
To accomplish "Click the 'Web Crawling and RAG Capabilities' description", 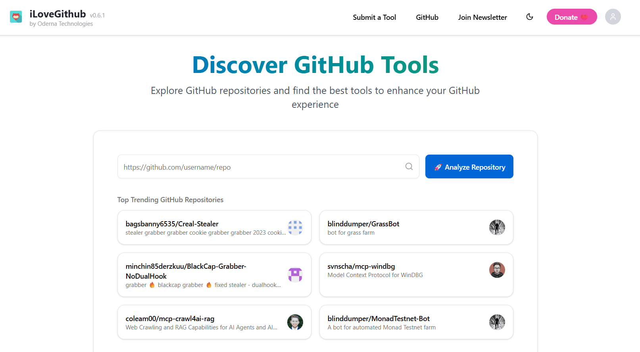I will [x=202, y=327].
